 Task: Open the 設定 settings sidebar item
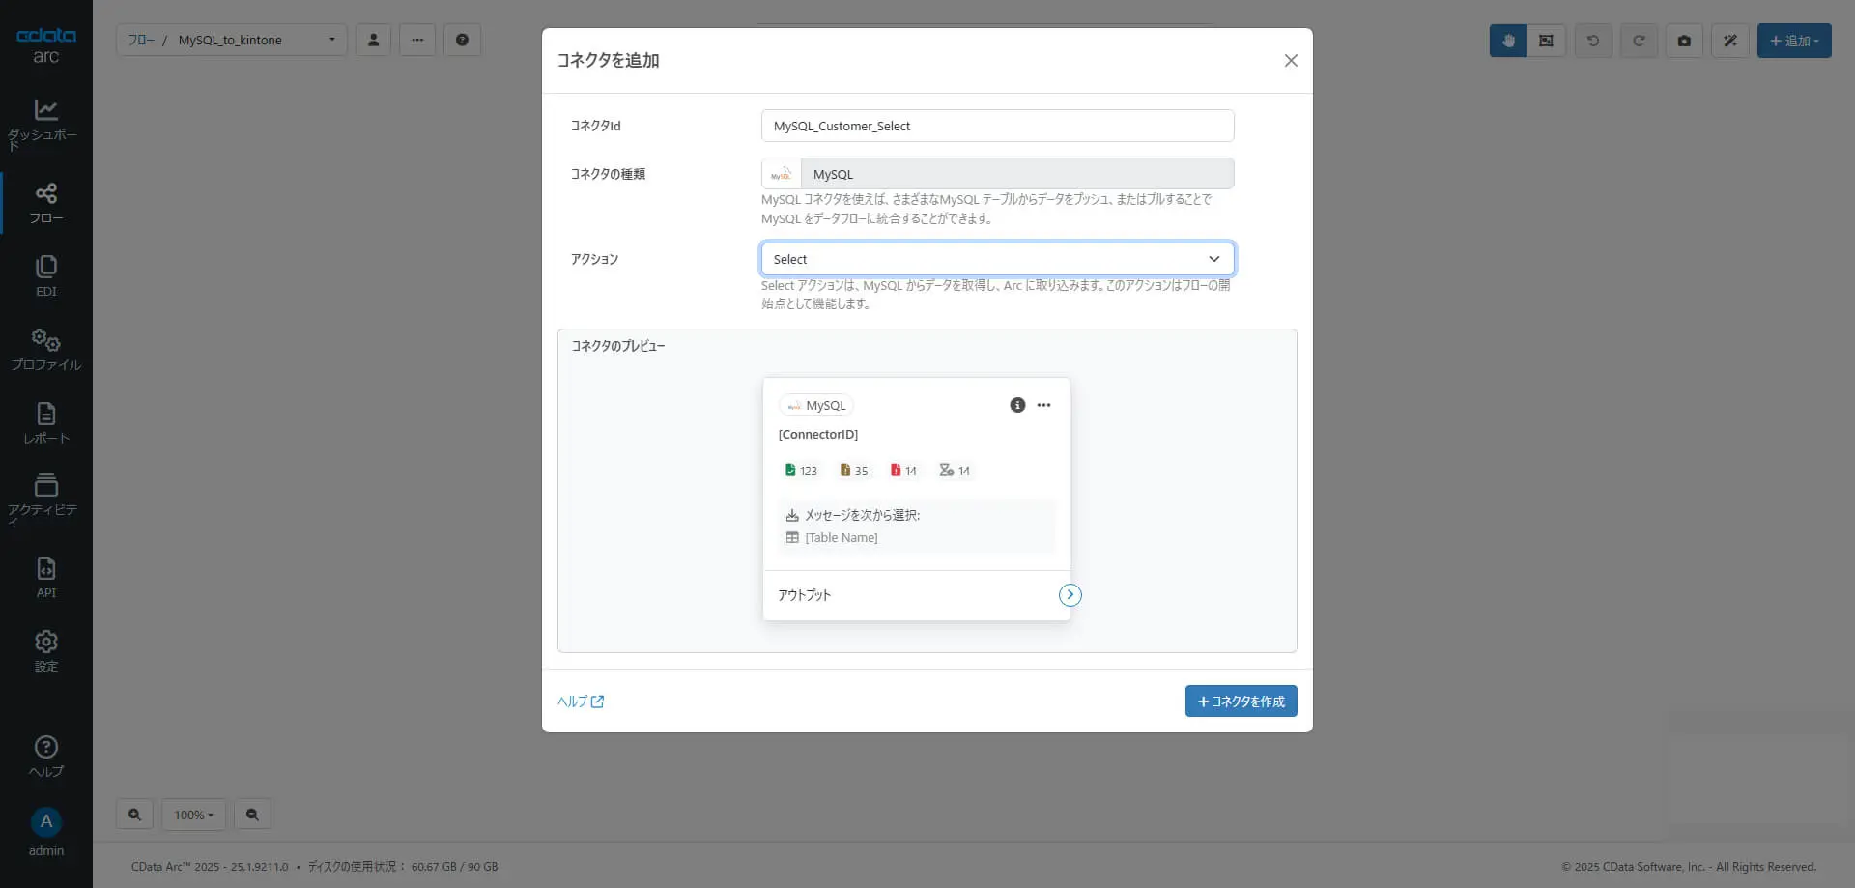45,651
